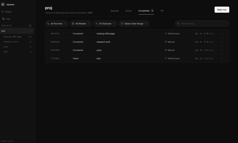Click 'missing 404 page' run title
Screen dimensions: 238x143
coord(106,34)
